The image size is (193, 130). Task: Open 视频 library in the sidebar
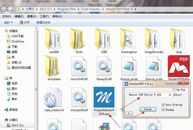pos(12,83)
